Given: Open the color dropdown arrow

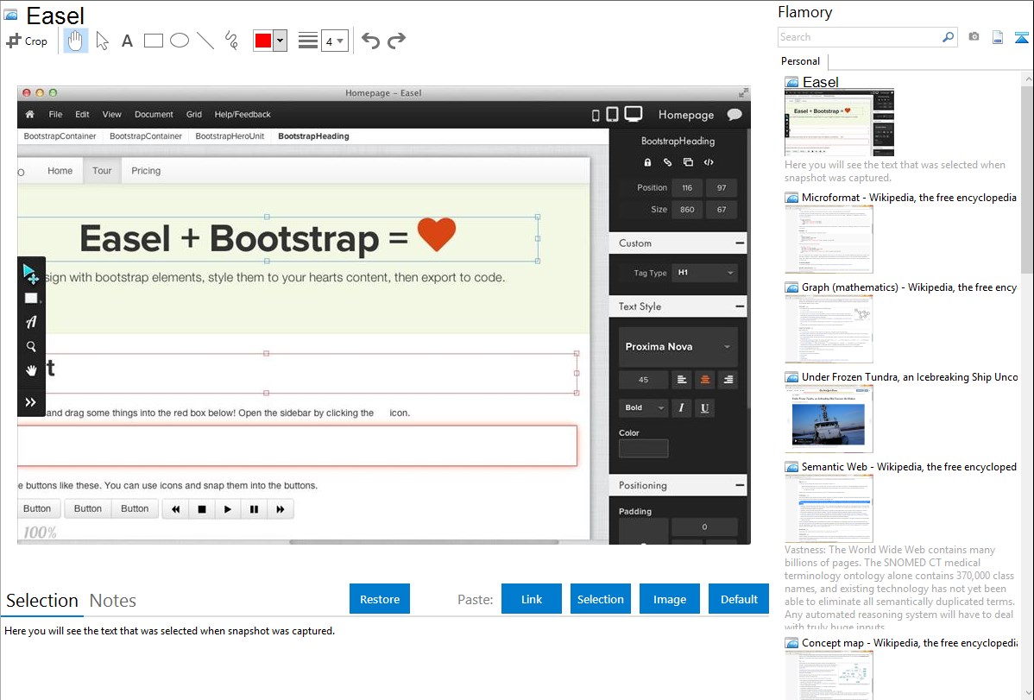Looking at the screenshot, I should tap(281, 41).
